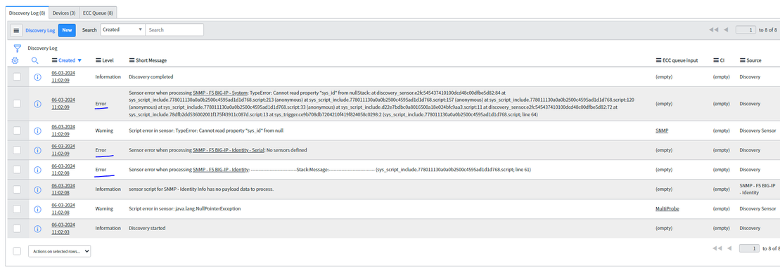
Task: Click the filter funnel icon
Action: coord(18,48)
